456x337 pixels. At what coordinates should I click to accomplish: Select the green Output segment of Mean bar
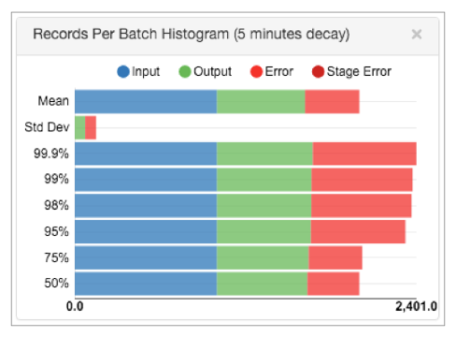[261, 101]
